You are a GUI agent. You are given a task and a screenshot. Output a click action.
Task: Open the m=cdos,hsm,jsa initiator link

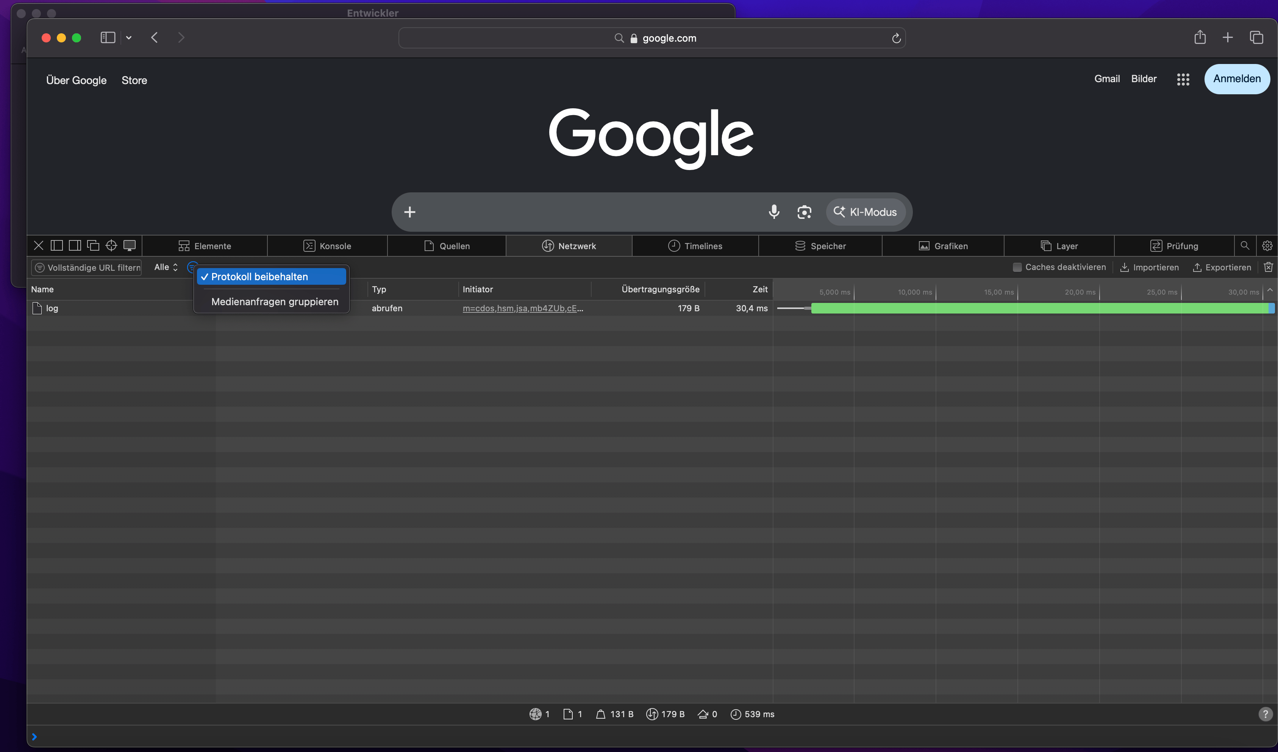pyautogui.click(x=523, y=308)
